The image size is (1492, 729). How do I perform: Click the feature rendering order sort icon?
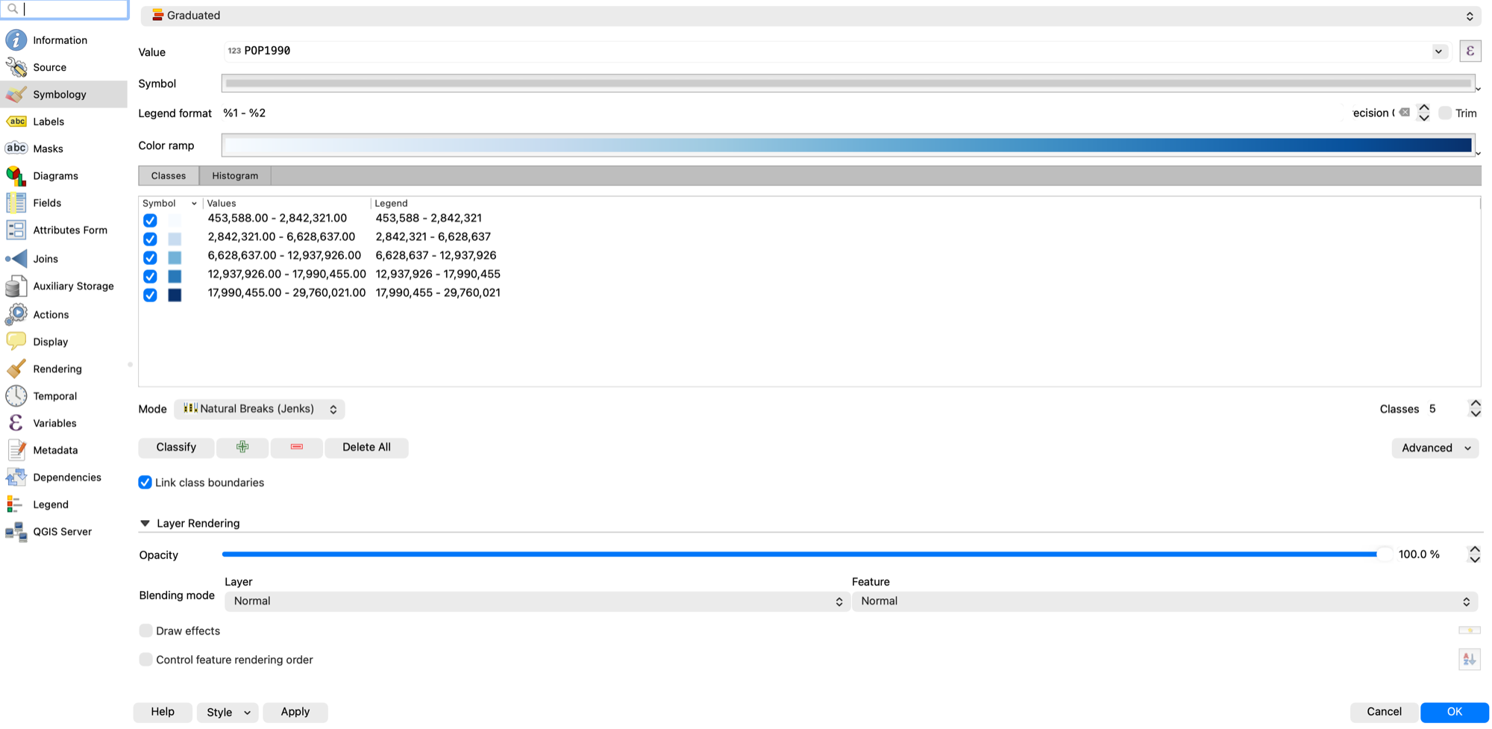pos(1469,660)
